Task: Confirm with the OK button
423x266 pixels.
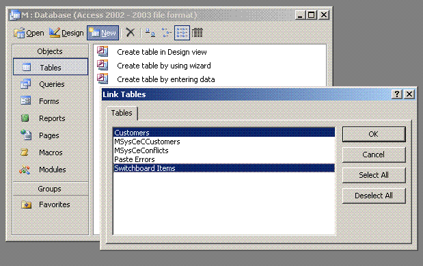Action: tap(374, 134)
